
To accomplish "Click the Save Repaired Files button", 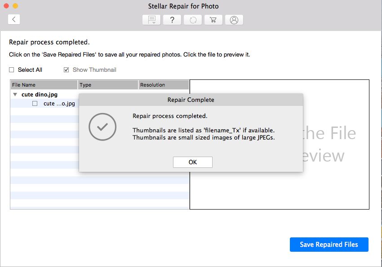I will tap(329, 245).
